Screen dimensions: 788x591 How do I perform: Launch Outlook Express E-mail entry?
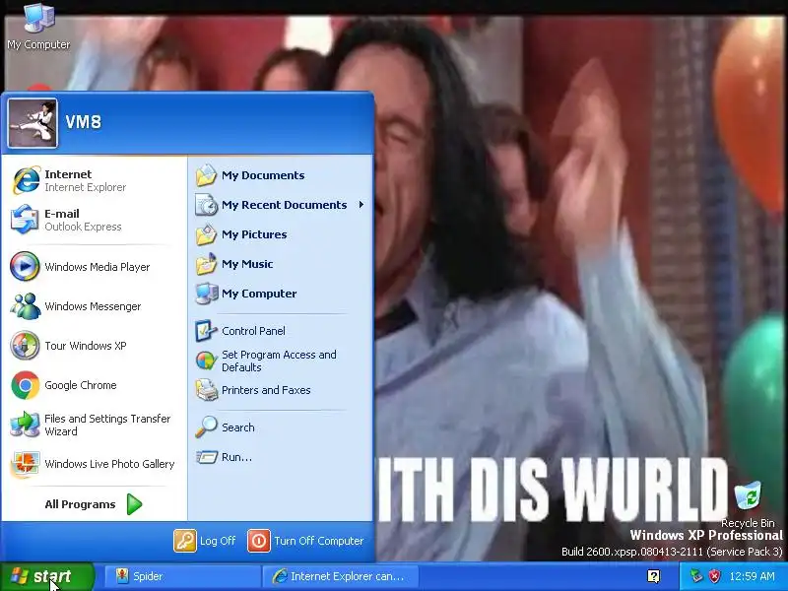pyautogui.click(x=94, y=220)
